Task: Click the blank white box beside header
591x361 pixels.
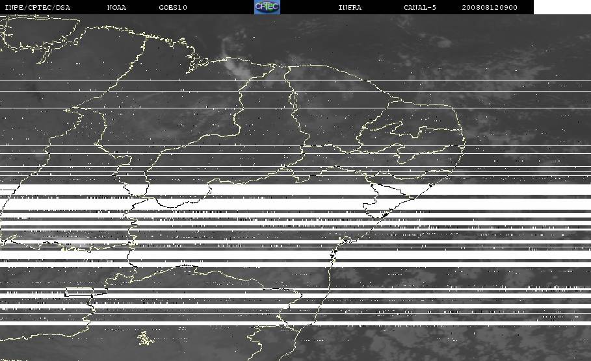Action: click(562, 6)
